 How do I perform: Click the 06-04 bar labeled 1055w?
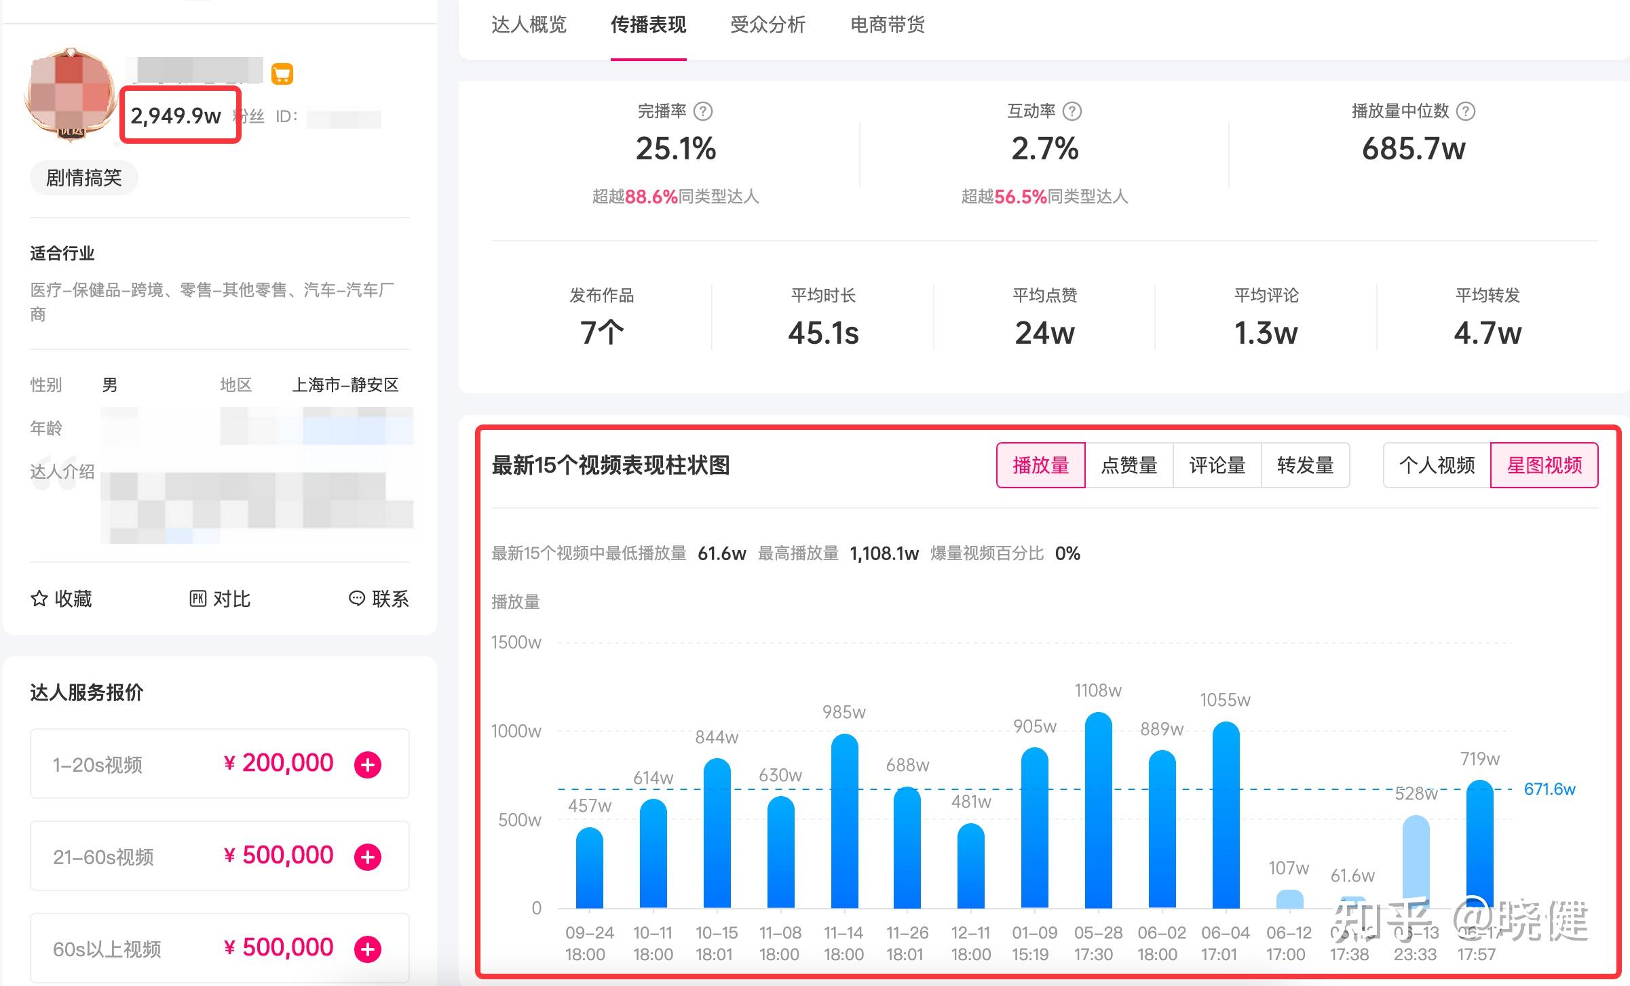(x=1226, y=815)
